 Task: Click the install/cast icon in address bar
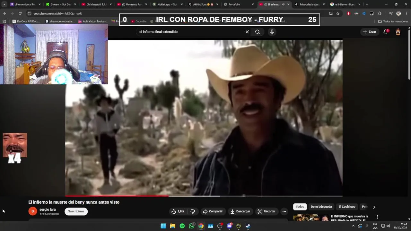point(331,13)
